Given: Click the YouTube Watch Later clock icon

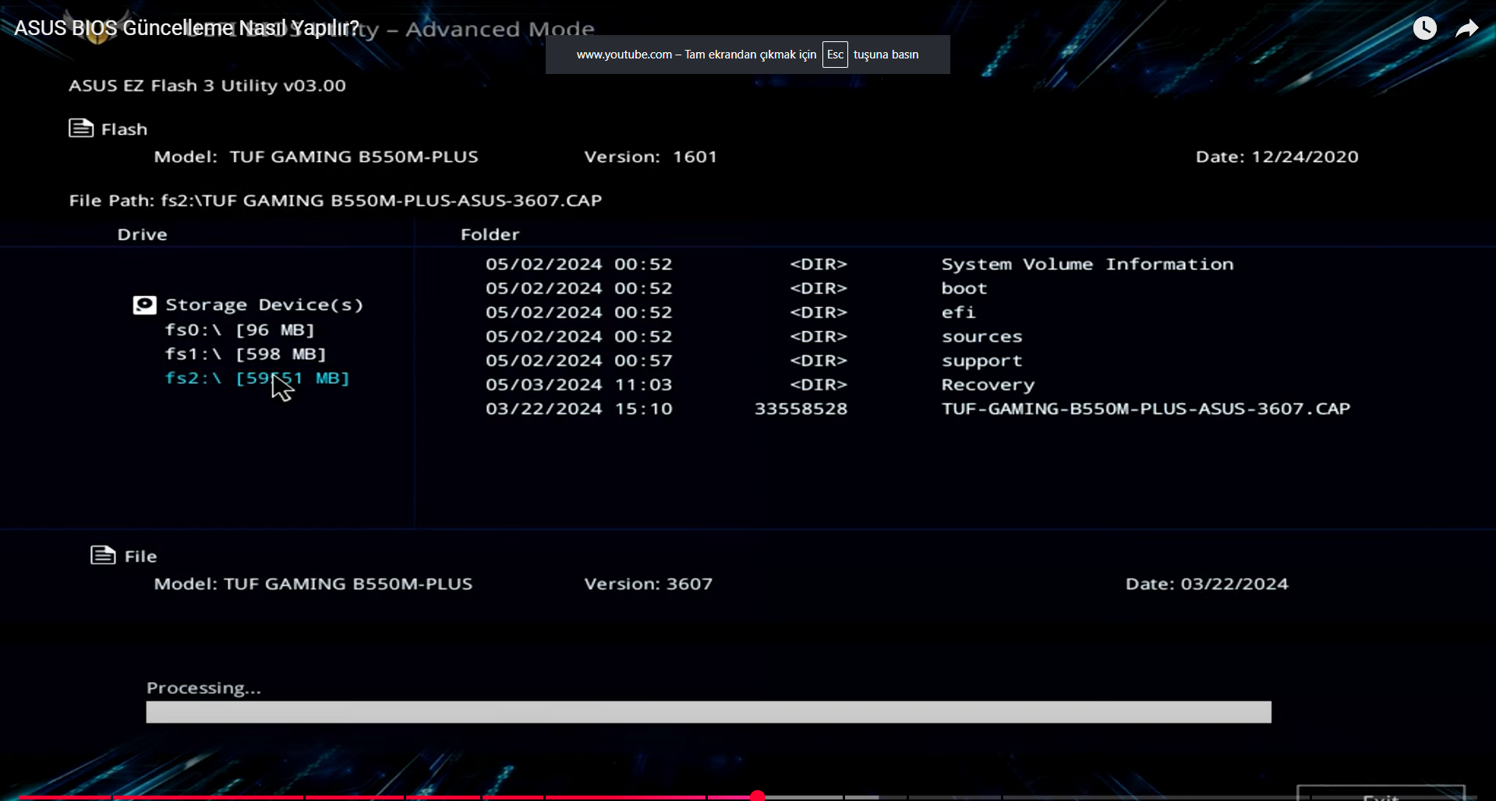Looking at the screenshot, I should (x=1425, y=29).
